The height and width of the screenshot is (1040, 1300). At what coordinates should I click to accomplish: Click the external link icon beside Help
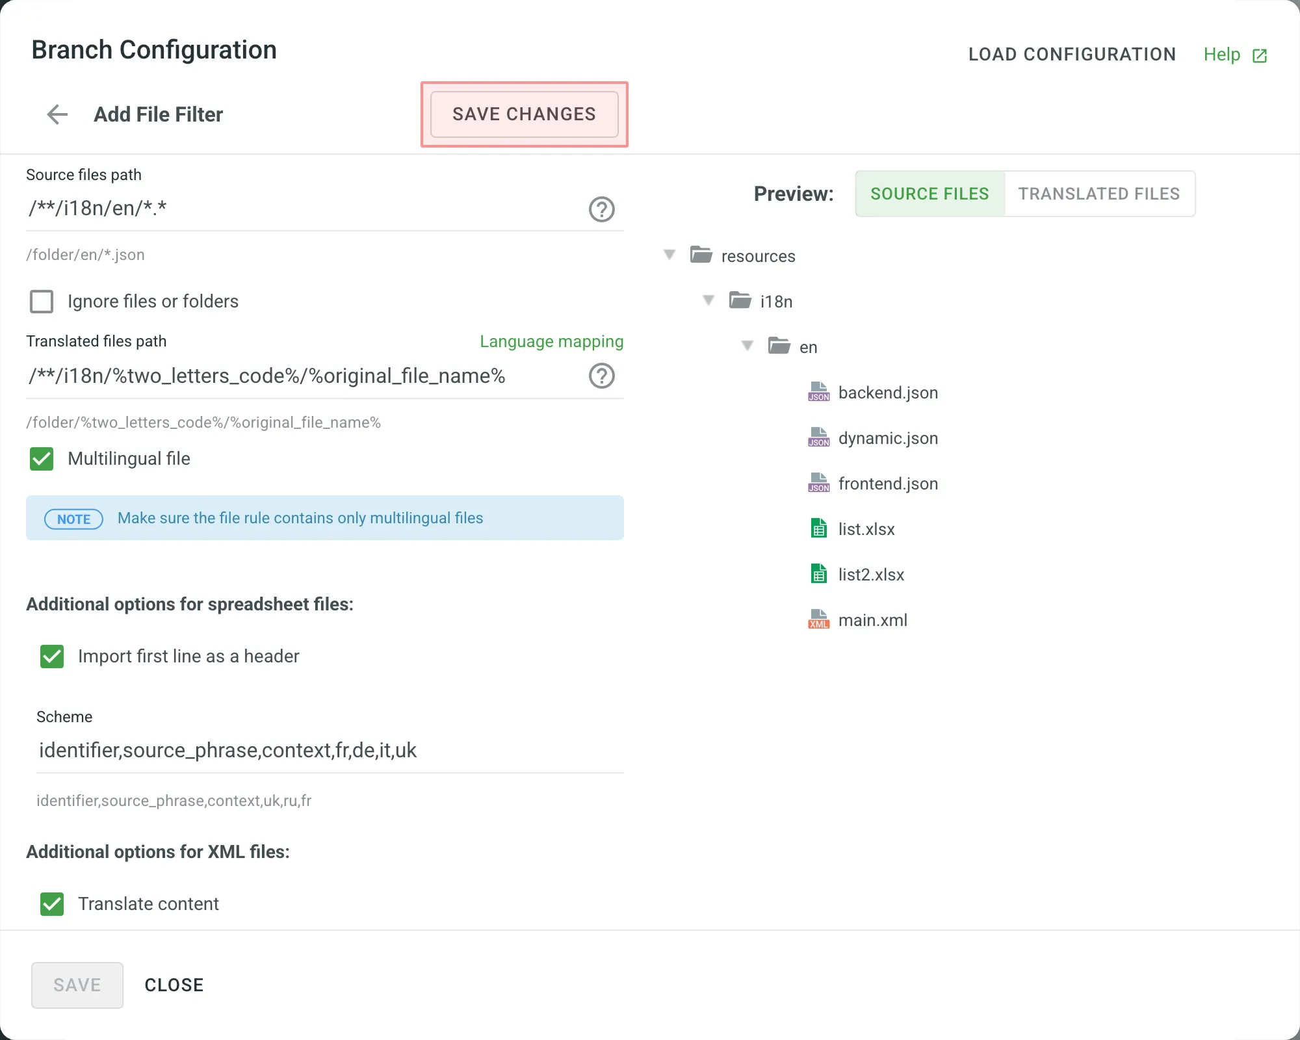[1260, 55]
